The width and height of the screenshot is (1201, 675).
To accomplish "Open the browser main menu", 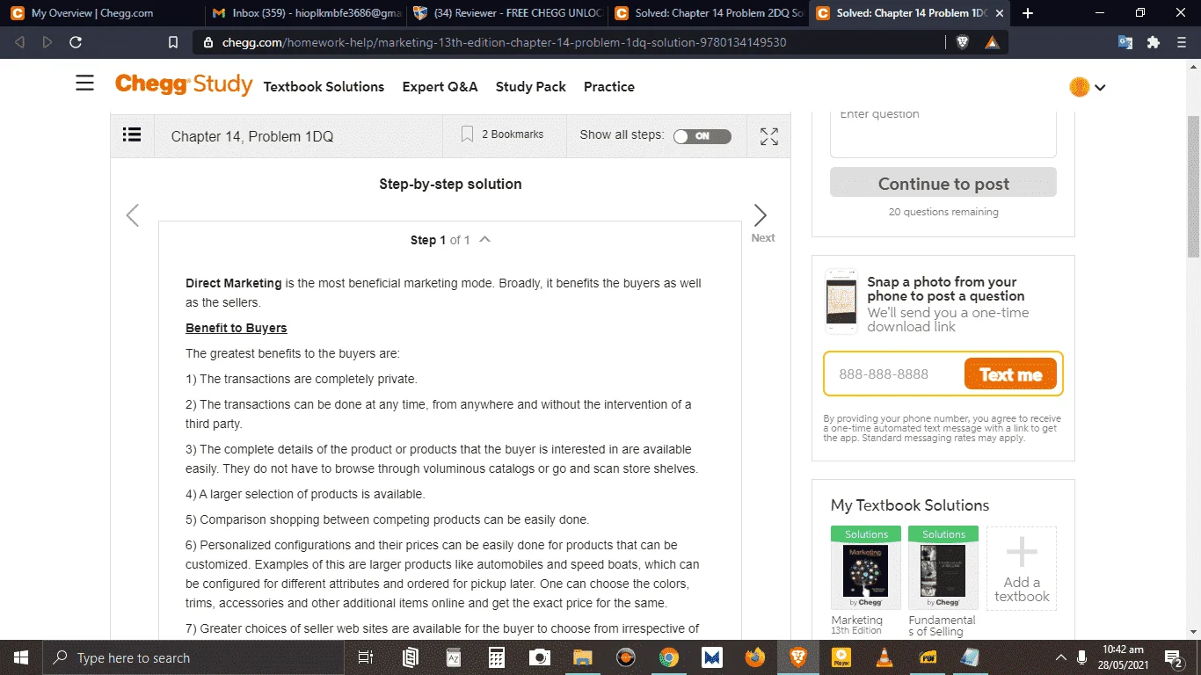I will (x=1181, y=42).
